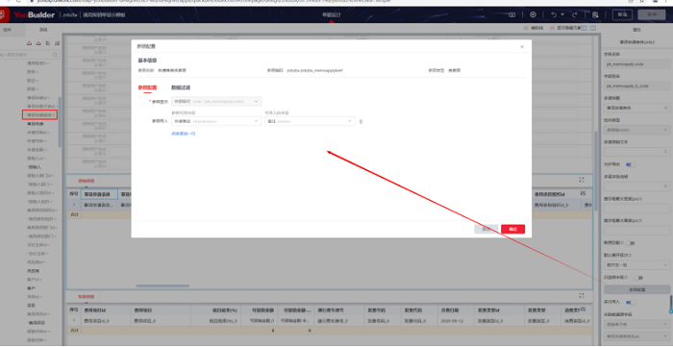The width and height of the screenshot is (673, 347).
Task: Switch to the components tab in left panel
Action: point(7,30)
